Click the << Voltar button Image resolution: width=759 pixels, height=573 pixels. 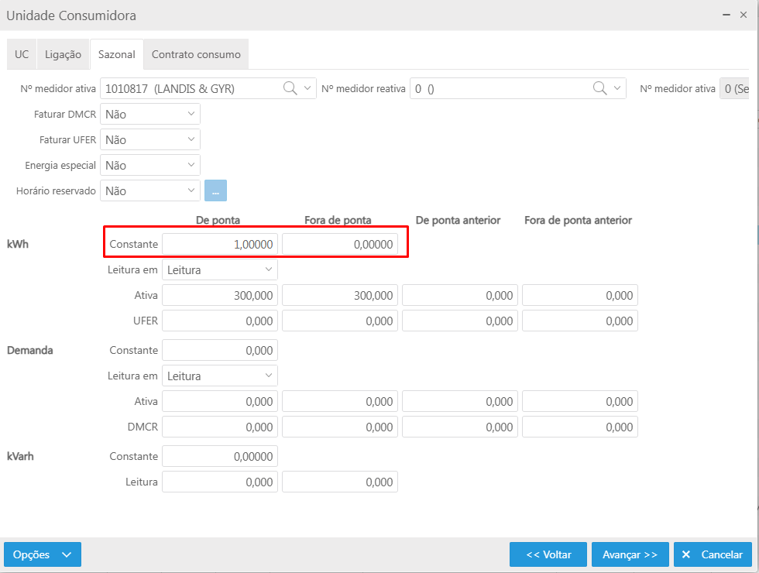point(548,554)
